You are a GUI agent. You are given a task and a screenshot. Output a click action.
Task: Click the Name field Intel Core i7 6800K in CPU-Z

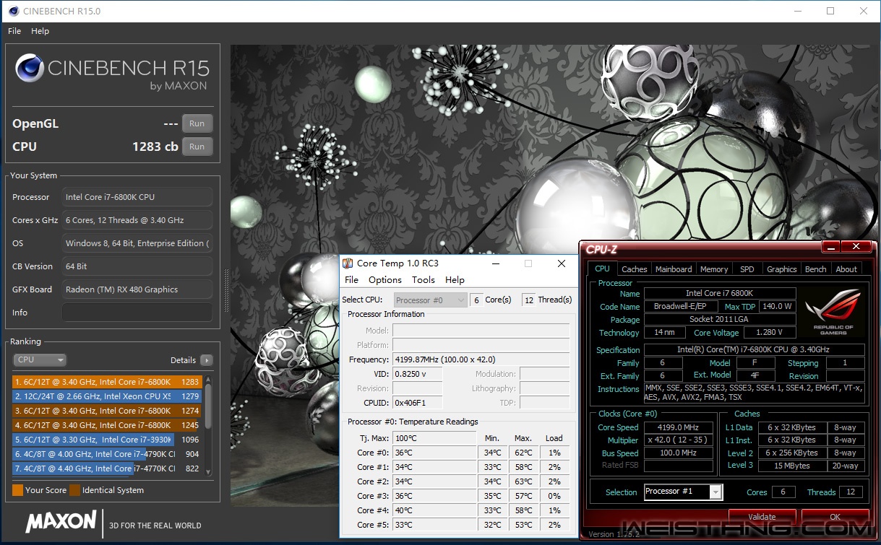pos(720,294)
